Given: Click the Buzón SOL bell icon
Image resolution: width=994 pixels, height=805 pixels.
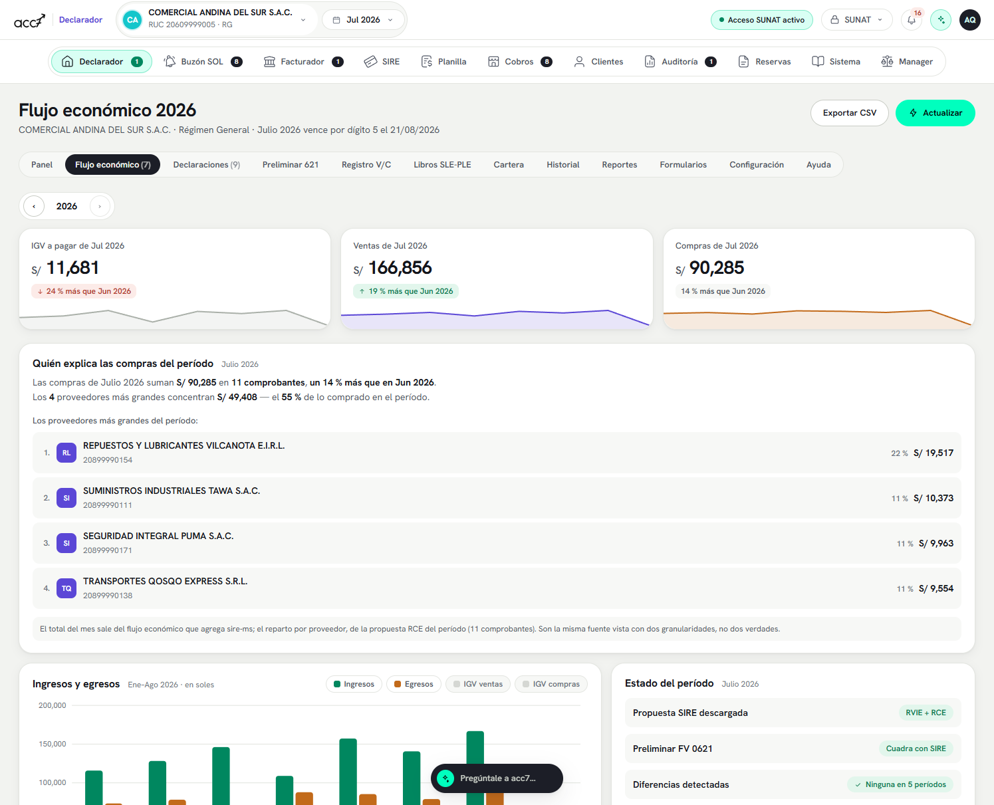Looking at the screenshot, I should (x=170, y=62).
